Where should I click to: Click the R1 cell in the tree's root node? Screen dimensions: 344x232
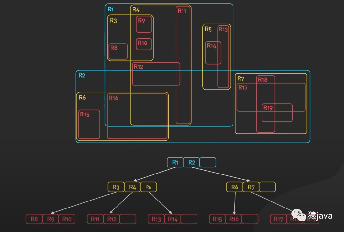click(175, 162)
